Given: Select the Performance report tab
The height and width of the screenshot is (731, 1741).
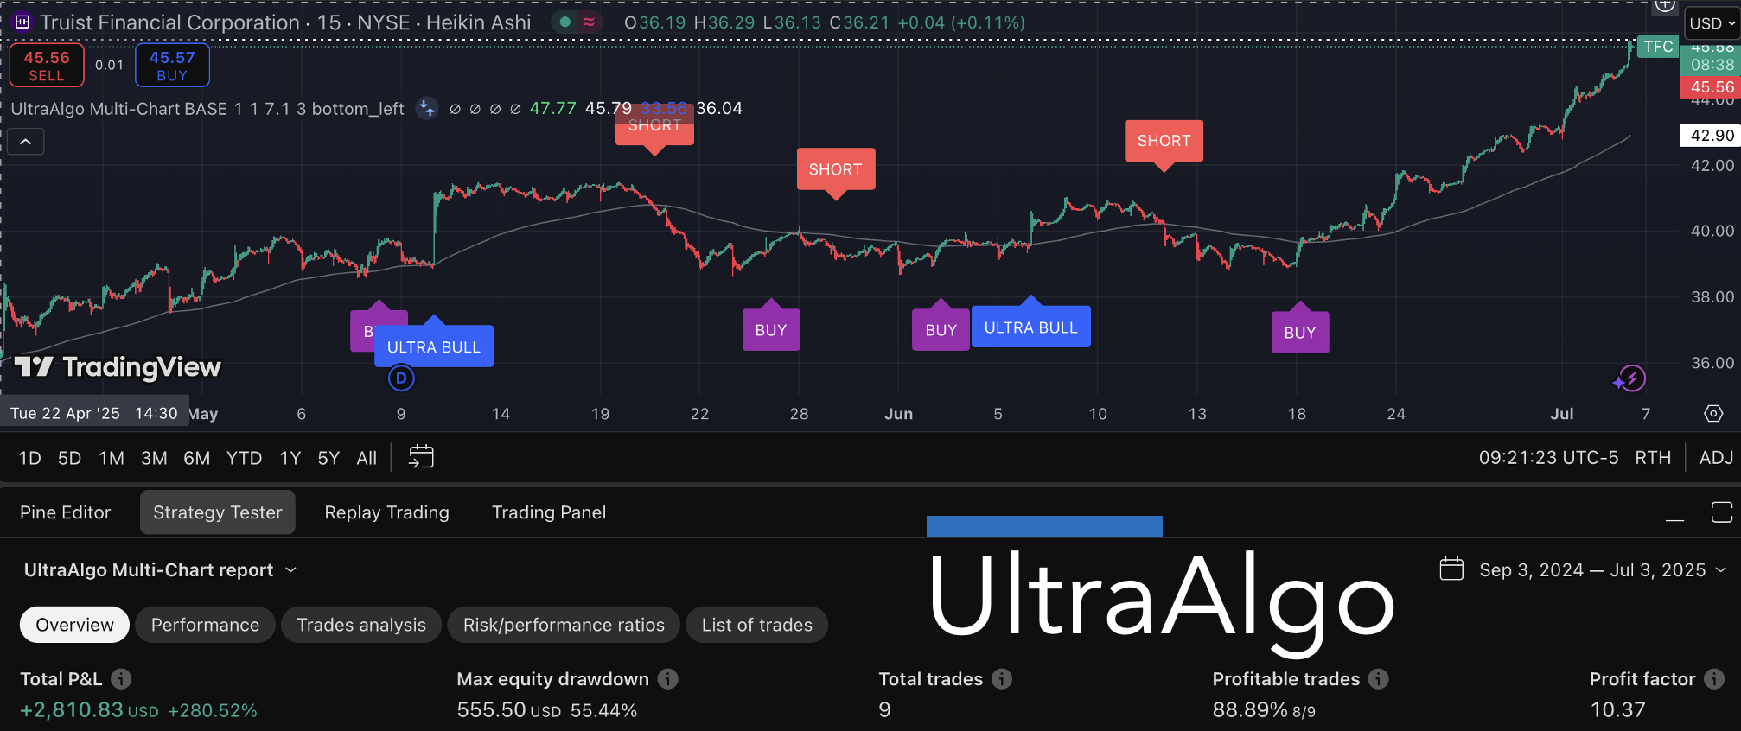Looking at the screenshot, I should 205,625.
